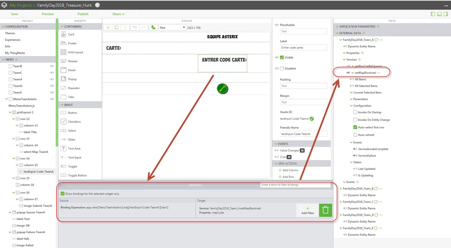Viewport: 451px width, 248px height.
Task: Enable Invoke On Startup checkbox
Action: tap(355, 112)
